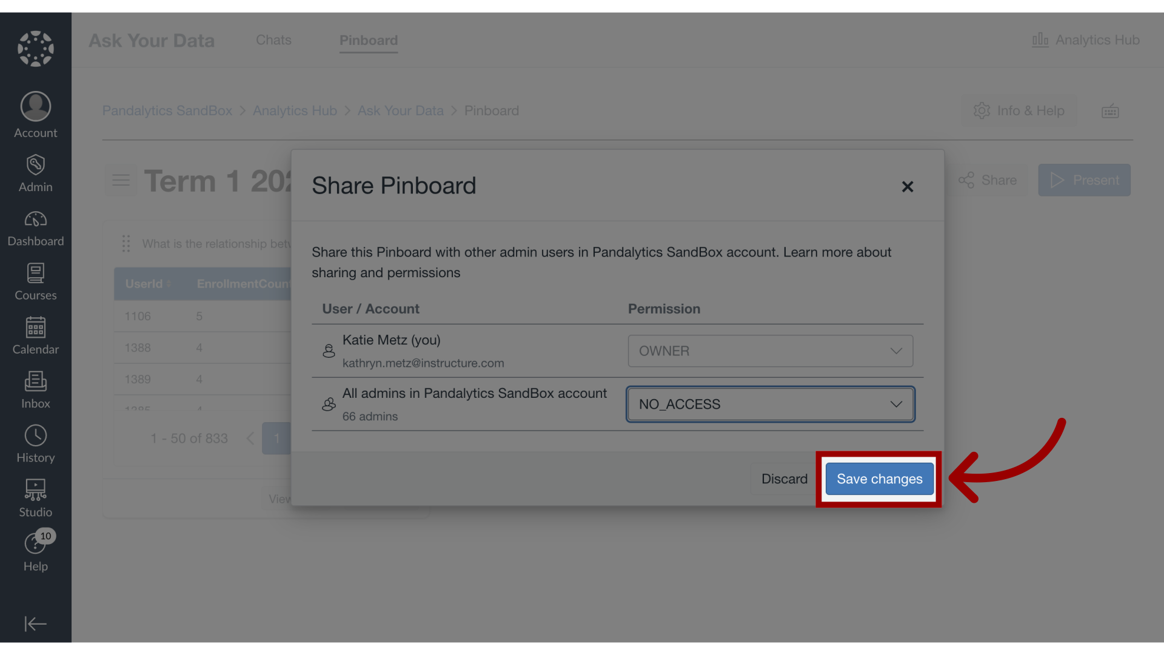Image resolution: width=1164 pixels, height=655 pixels.
Task: Click the keyboard shortcuts icon
Action: tap(1110, 111)
